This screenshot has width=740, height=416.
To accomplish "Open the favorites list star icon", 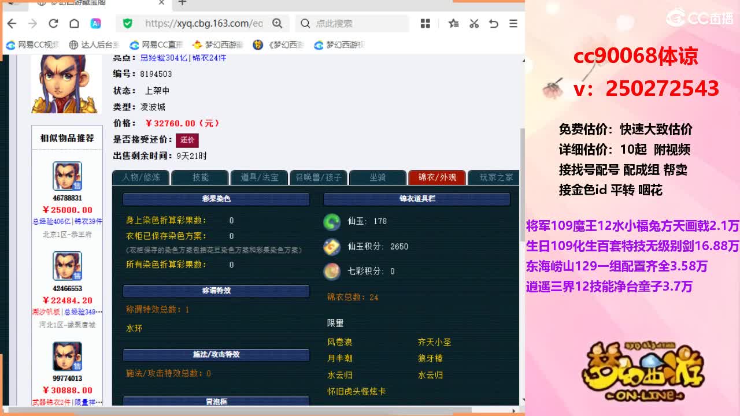I will click(454, 24).
